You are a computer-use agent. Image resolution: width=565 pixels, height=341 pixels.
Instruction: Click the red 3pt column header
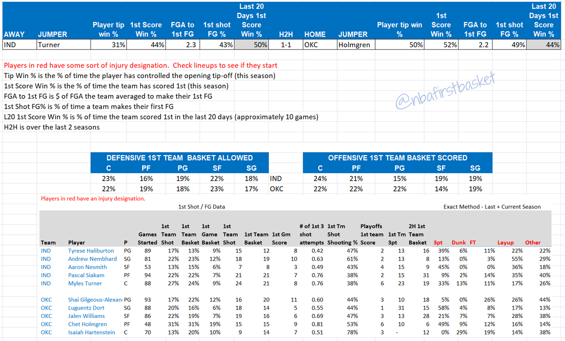pos(438,243)
